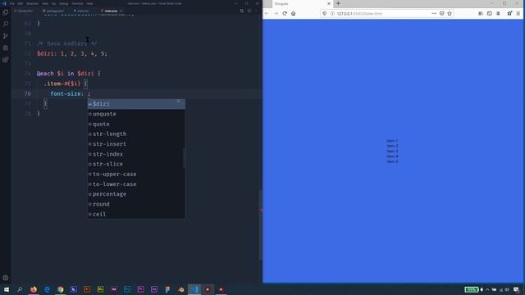Close the Firefox tab

click(328, 3)
